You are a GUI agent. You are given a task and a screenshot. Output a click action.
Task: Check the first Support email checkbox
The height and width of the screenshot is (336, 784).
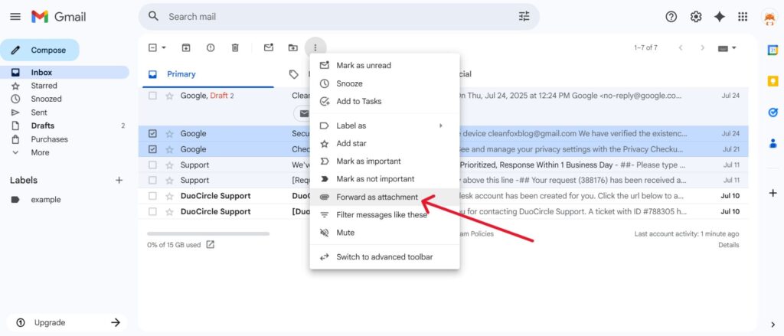click(152, 165)
